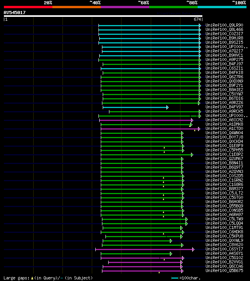This screenshot has height=281, width=250.
Task: Click the UniRef100_C6SZI1 subject label
Action: coord(224,68)
